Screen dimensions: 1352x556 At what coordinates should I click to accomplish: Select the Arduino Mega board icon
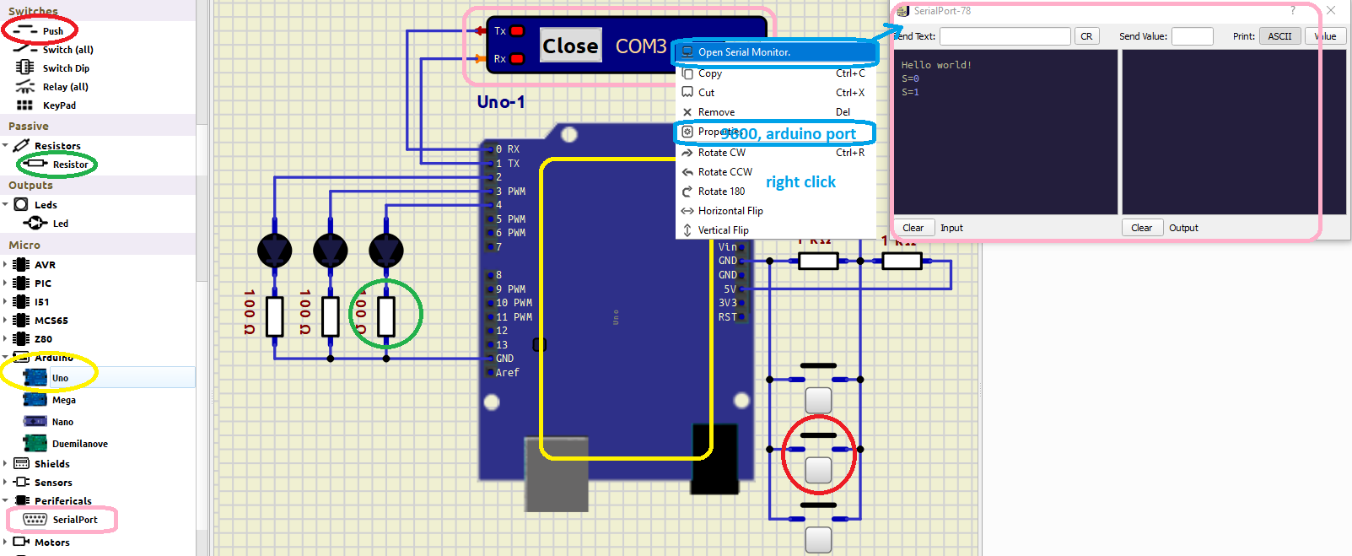(x=35, y=399)
